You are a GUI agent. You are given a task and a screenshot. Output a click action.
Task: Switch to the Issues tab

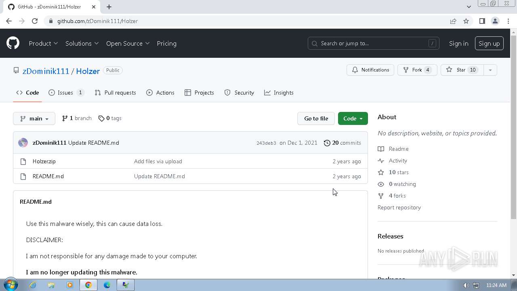point(66,93)
